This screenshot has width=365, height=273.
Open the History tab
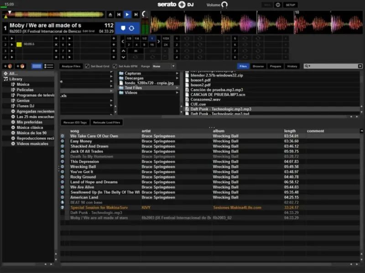click(x=292, y=66)
